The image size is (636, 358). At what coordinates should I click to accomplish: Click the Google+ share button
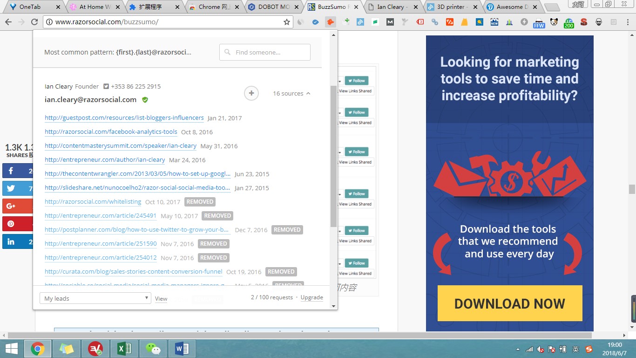tap(18, 206)
